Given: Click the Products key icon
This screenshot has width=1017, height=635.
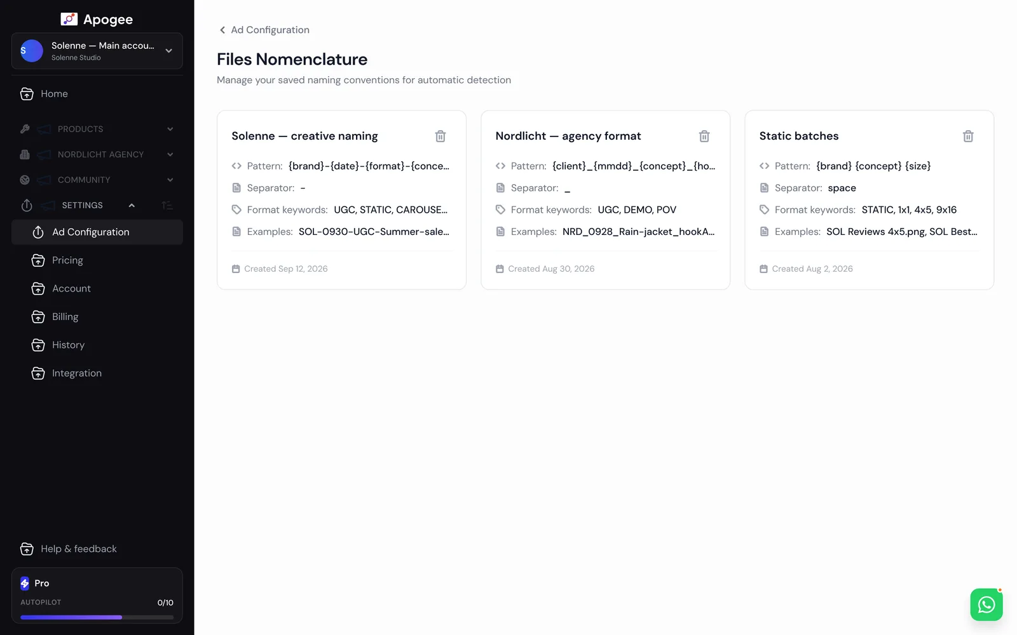Looking at the screenshot, I should (x=25, y=129).
